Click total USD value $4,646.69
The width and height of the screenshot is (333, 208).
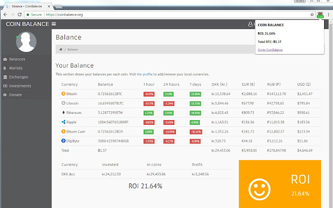coord(305,150)
